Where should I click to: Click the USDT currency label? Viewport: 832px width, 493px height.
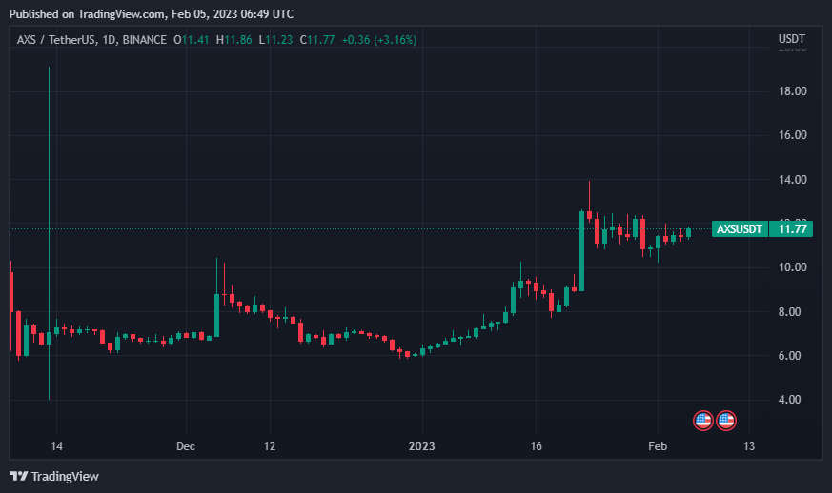click(x=792, y=39)
